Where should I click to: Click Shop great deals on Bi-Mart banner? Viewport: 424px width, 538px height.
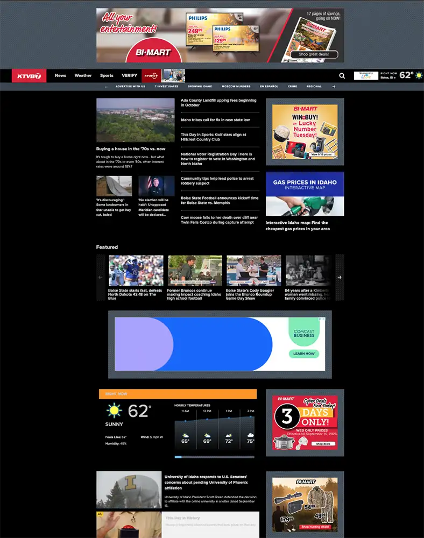314,54
